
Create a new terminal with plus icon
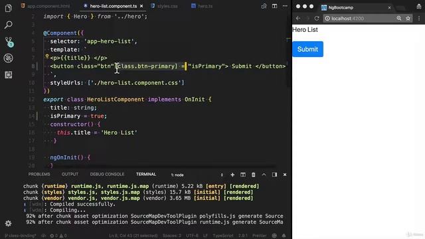[232, 175]
